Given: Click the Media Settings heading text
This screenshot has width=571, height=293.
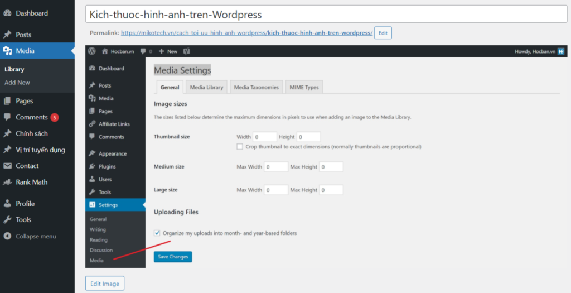Looking at the screenshot, I should (182, 70).
